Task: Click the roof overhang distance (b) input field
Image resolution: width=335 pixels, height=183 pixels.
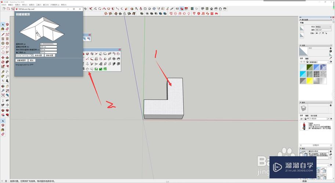Action: pyautogui.click(x=48, y=47)
